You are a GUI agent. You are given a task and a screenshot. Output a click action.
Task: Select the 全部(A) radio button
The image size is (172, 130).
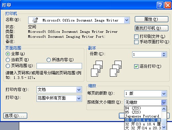point(8,54)
